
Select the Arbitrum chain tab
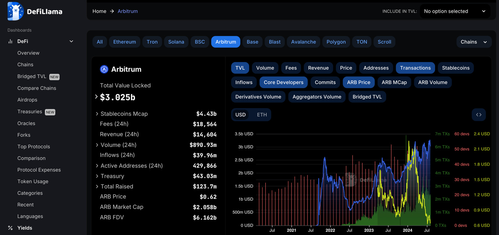[x=226, y=42]
